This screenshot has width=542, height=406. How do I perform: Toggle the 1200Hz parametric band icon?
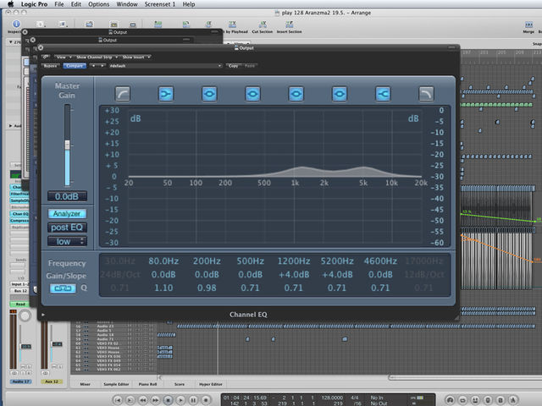[296, 94]
